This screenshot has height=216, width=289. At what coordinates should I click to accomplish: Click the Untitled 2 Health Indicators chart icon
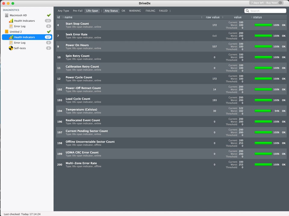click(x=11, y=37)
